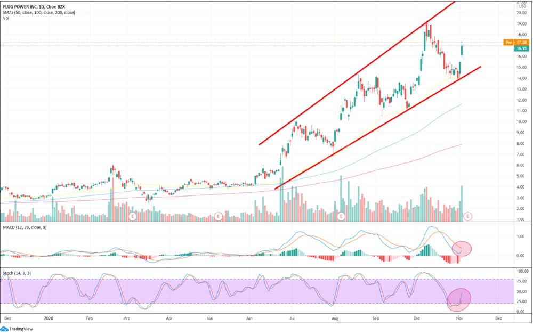The height and width of the screenshot is (335, 533).
Task: Click the orange Pre 17.28 price label
Action: (x=516, y=43)
